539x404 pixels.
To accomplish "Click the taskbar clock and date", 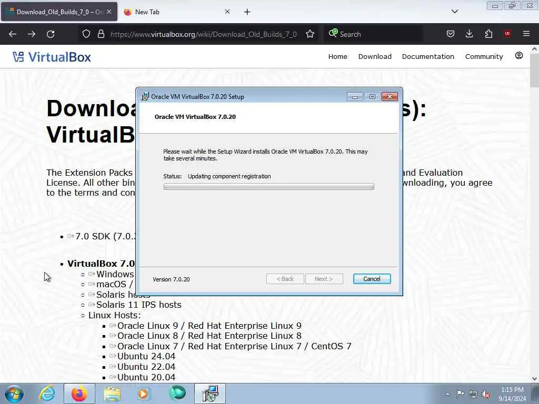I will pos(512,394).
